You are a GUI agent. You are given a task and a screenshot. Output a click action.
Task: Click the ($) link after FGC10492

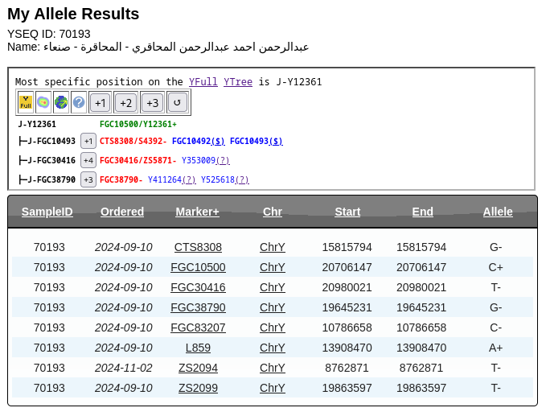pyautogui.click(x=218, y=141)
